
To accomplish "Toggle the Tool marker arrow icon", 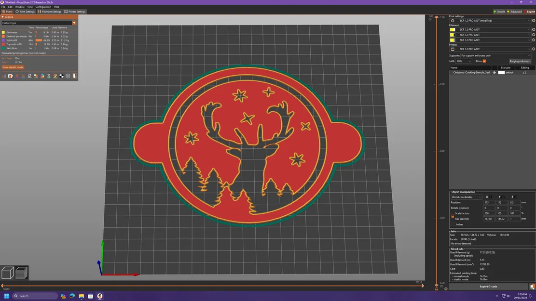I will 74,76.
